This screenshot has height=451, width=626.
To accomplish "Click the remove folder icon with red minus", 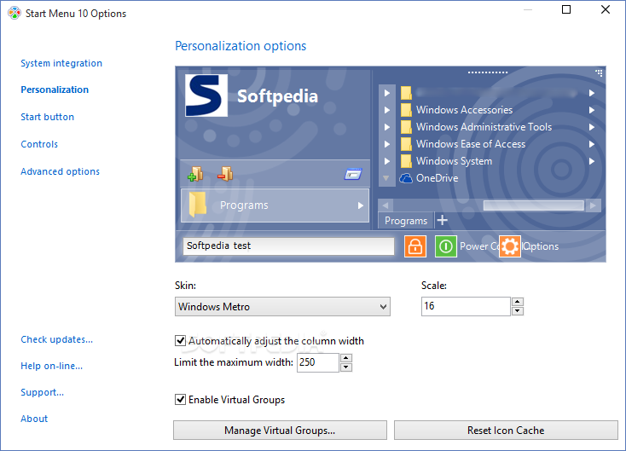I will point(225,174).
